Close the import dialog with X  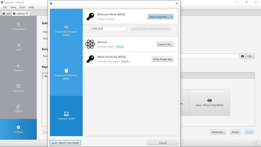[x=177, y=4]
